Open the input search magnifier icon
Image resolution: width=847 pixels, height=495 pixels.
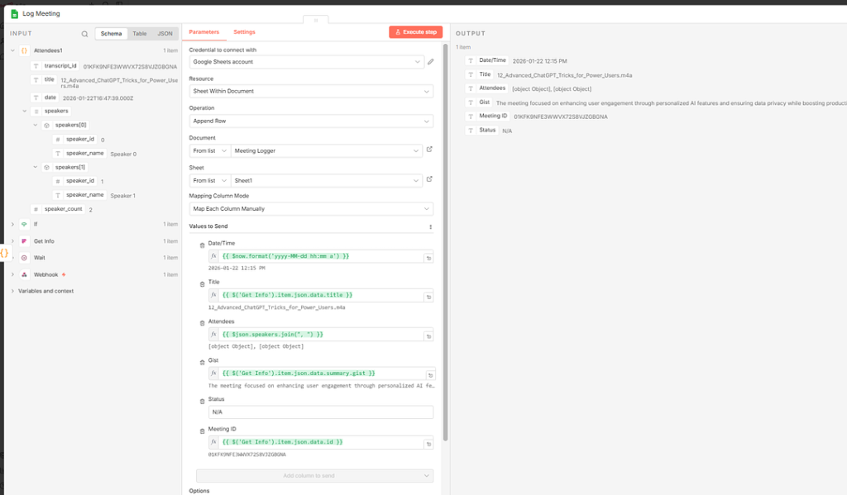pos(85,33)
